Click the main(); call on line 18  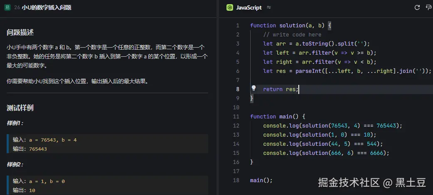[x=261, y=181]
